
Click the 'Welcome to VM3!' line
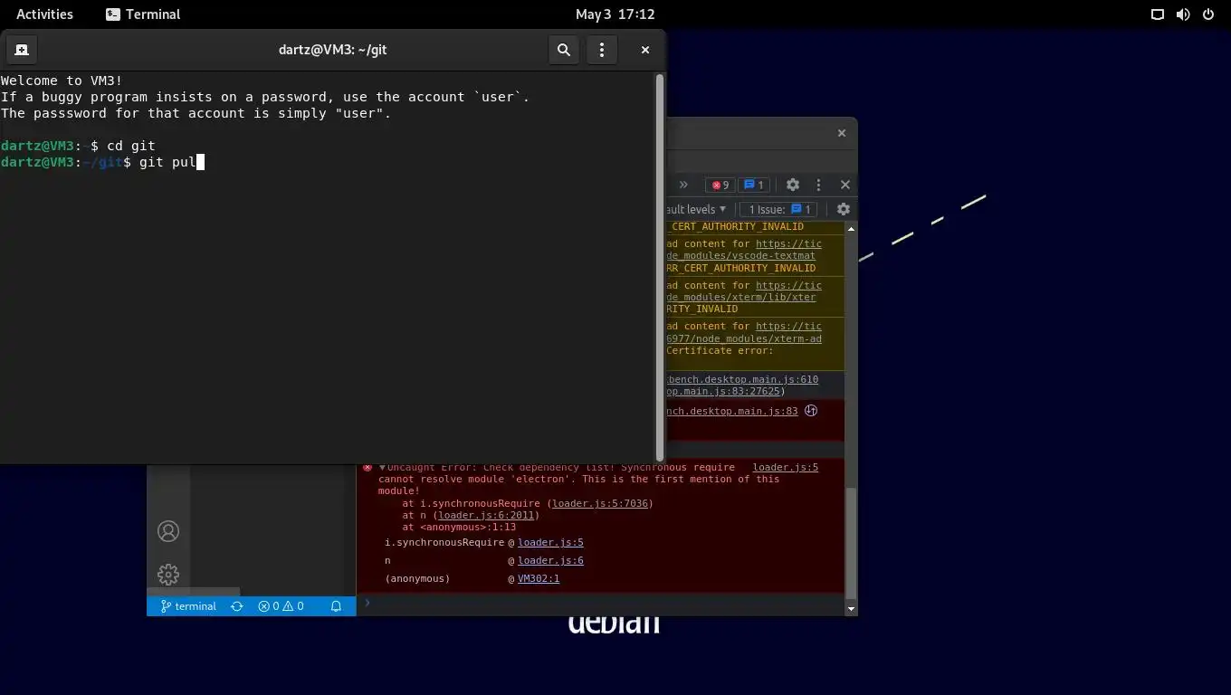point(62,81)
